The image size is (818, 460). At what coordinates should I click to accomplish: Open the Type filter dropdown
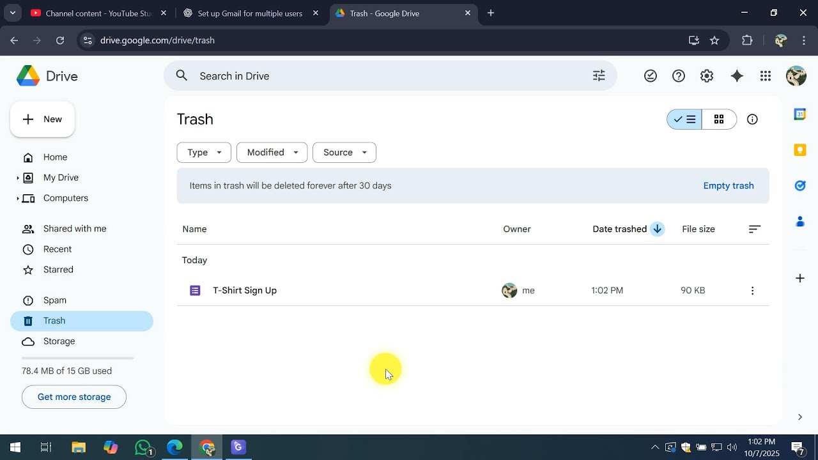(204, 153)
